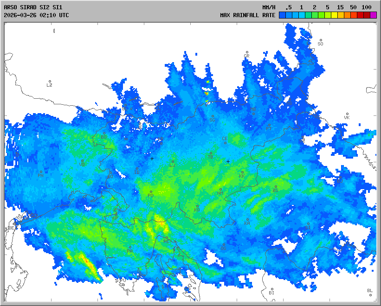Click the KK city marker
Viewport: 381px width, 306px height.
click(x=242, y=172)
